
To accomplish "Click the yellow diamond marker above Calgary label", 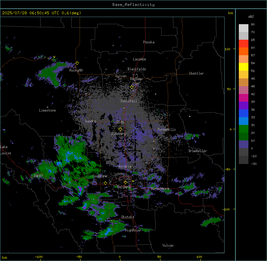I will pyautogui.click(x=125, y=183).
